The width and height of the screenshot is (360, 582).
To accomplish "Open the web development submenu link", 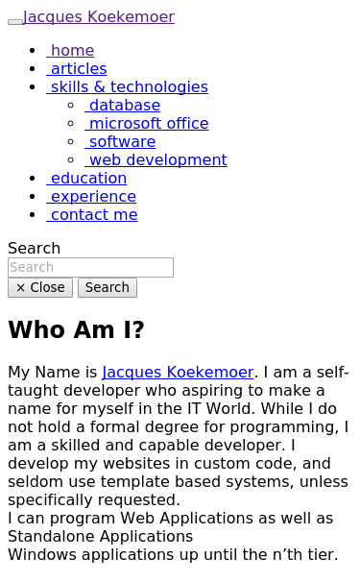I will pos(156,159).
